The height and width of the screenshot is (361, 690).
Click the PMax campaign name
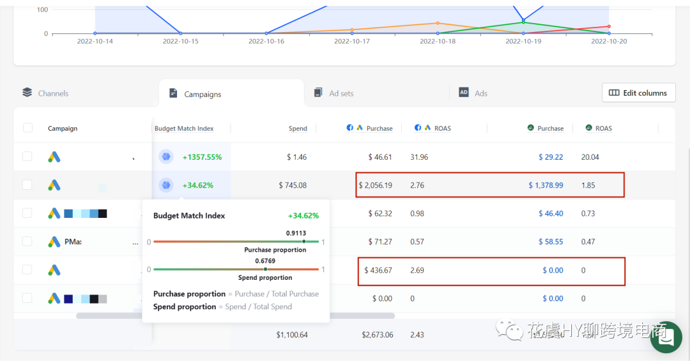[x=73, y=242]
